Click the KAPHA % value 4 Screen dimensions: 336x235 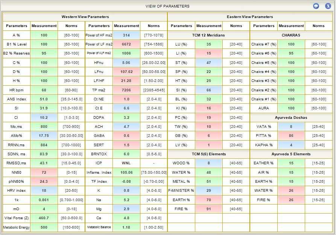[x=291, y=145]
